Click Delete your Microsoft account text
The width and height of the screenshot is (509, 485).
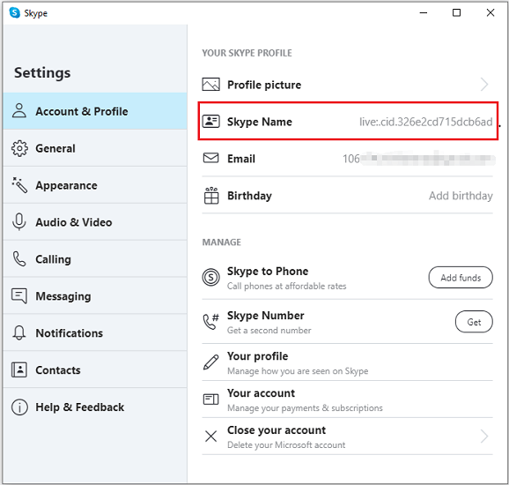(x=286, y=444)
